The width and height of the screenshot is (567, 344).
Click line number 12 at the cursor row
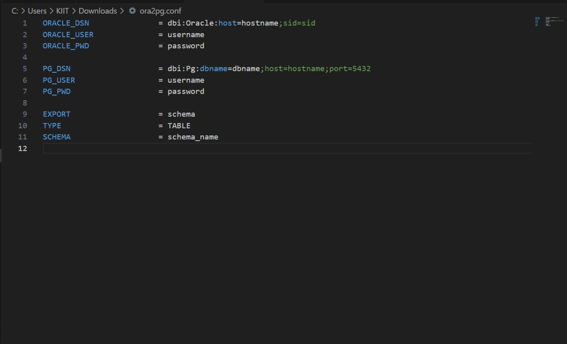(23, 149)
